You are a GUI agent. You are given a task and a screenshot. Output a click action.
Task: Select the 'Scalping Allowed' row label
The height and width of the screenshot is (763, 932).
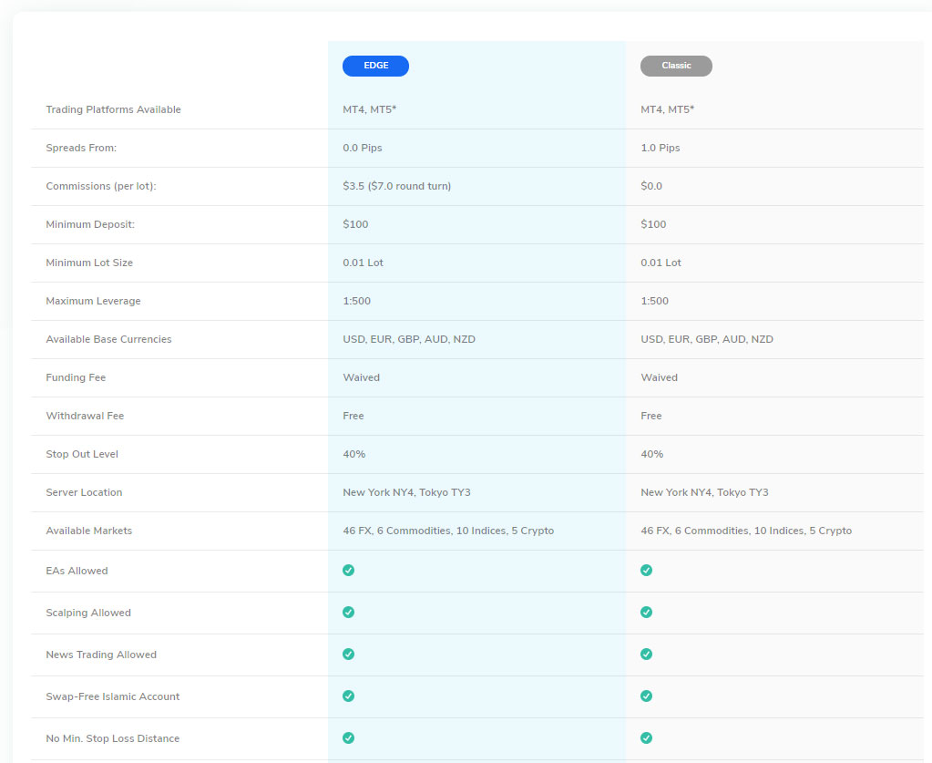pos(88,613)
